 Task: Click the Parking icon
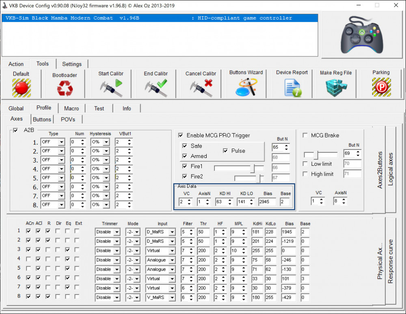(x=381, y=87)
